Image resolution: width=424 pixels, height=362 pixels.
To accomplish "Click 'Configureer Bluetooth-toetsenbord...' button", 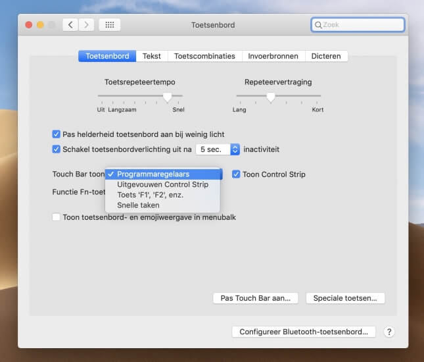I will 304,332.
